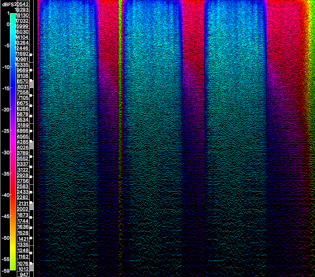This screenshot has width=315, height=277.
Task: Click the 9108 Hz frequency label
Action: pos(23,75)
